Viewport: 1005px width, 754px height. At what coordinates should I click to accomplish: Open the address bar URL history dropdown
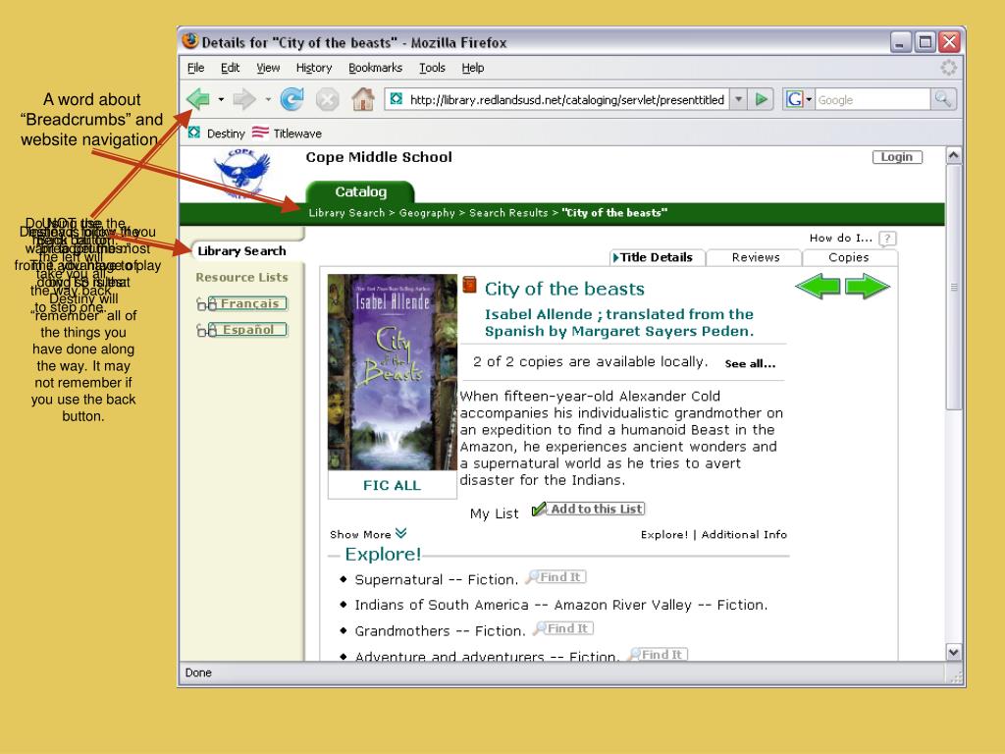tap(738, 99)
